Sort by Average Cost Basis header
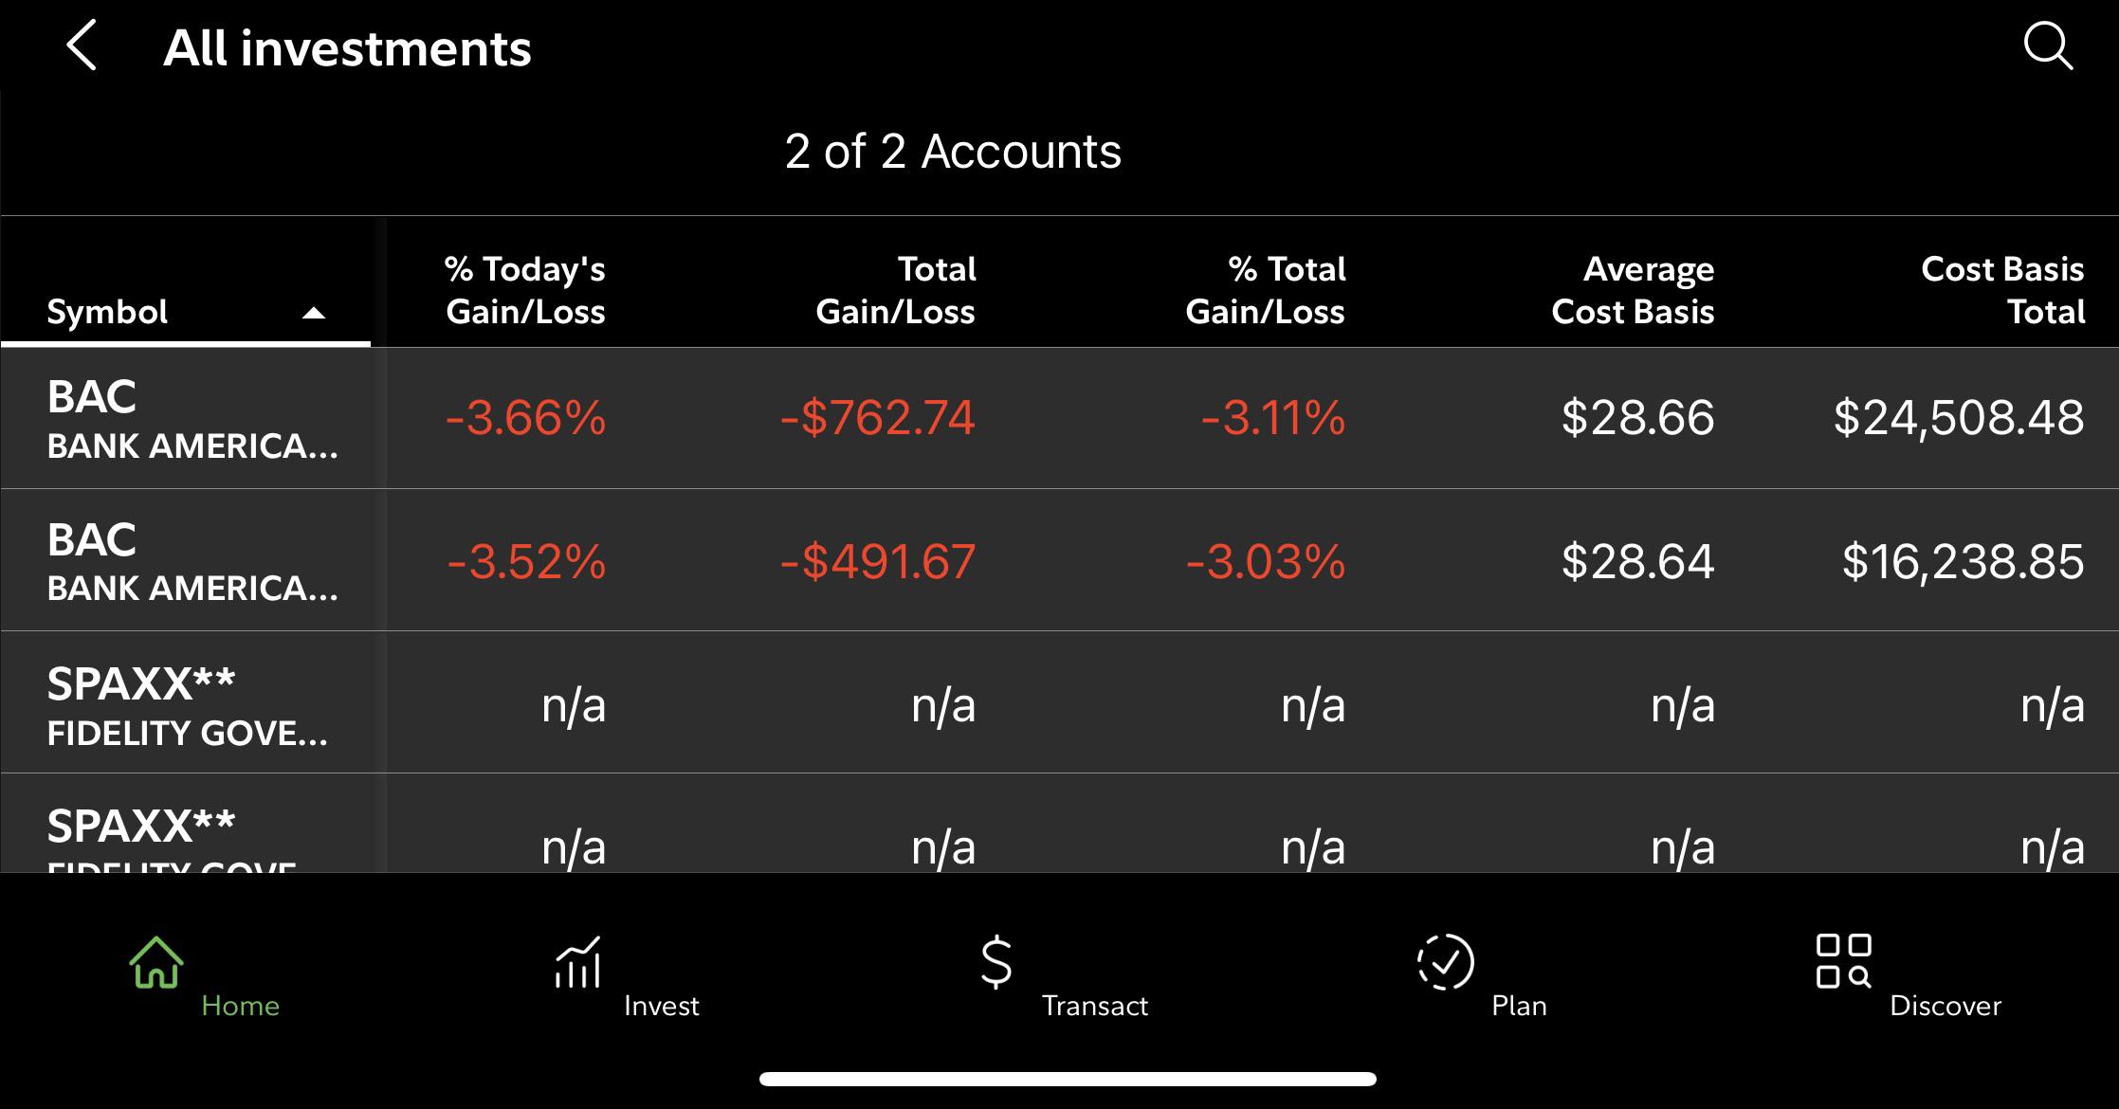The image size is (2119, 1109). [x=1633, y=290]
